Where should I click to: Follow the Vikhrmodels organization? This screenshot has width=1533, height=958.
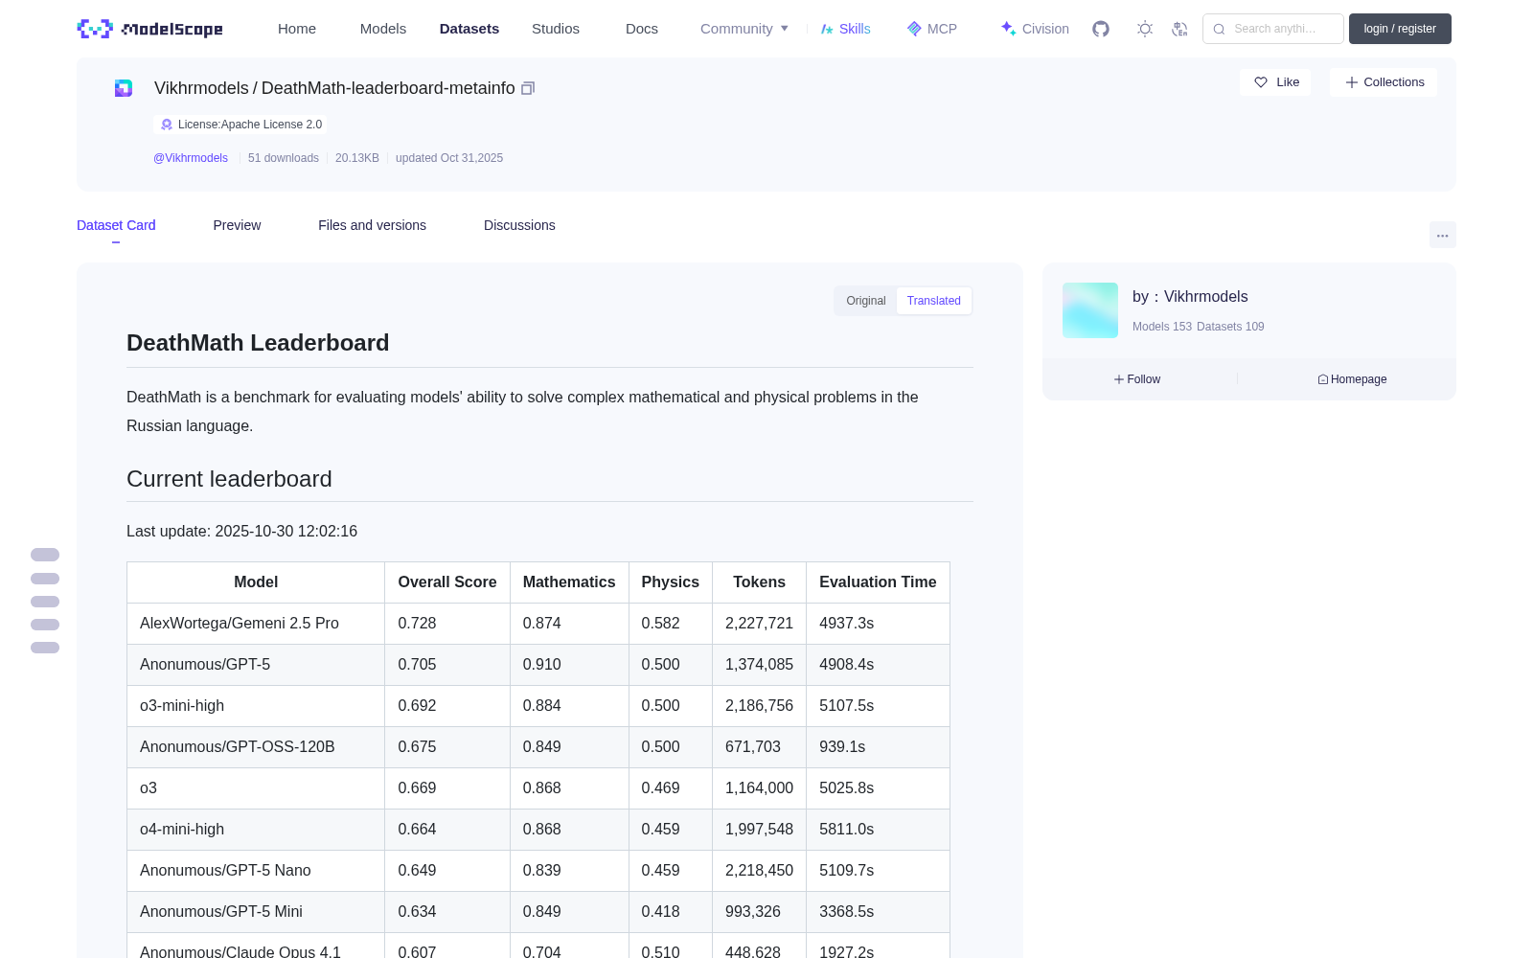coord(1137,379)
